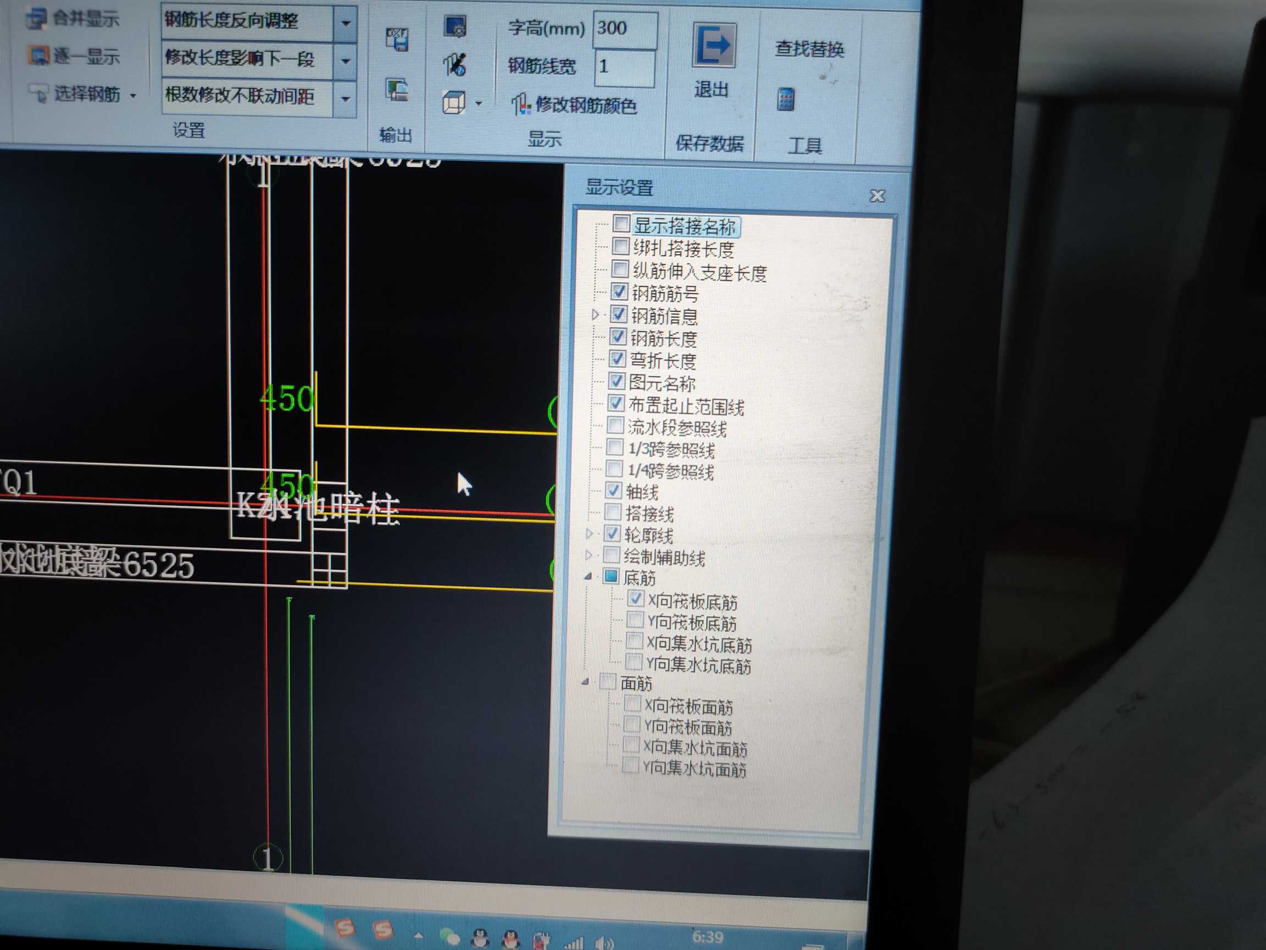The height and width of the screenshot is (950, 1266).
Task: Click the first Sogou input icon in taskbar
Action: [x=345, y=927]
